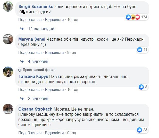Open Oksana Strokach's avatar image
The width and height of the screenshot is (159, 138).
[x=8, y=109]
